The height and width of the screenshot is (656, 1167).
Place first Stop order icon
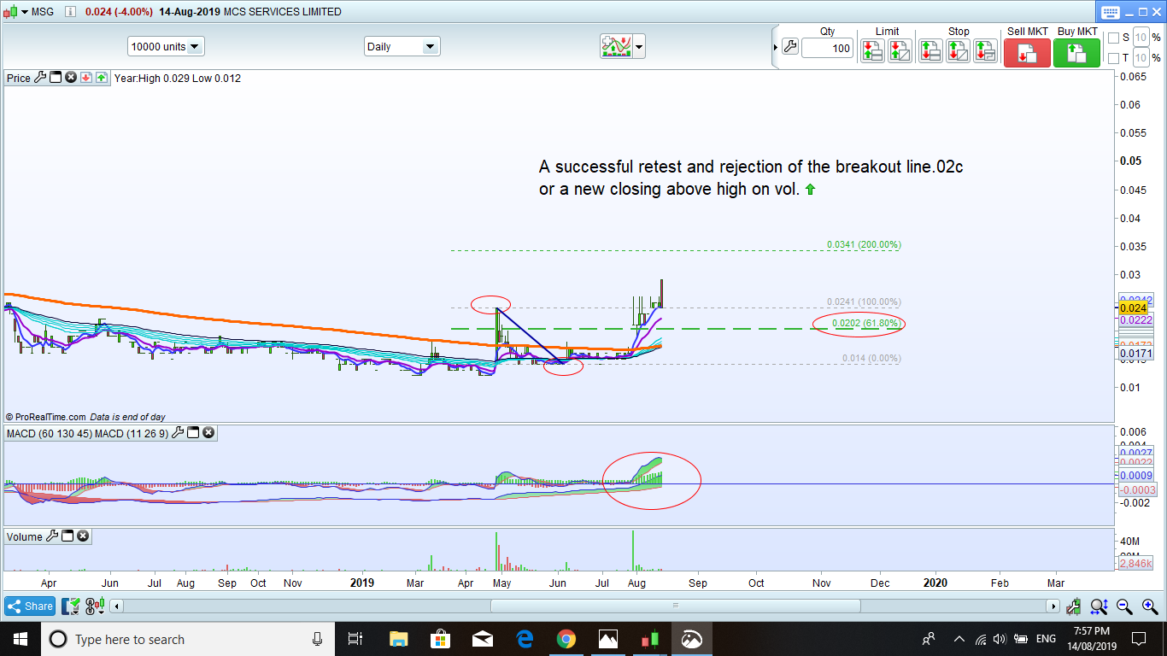coord(930,51)
